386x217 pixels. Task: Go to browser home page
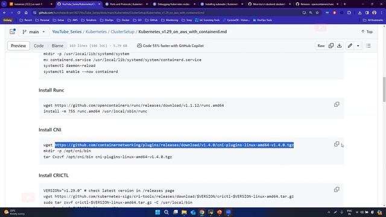coord(26,13)
